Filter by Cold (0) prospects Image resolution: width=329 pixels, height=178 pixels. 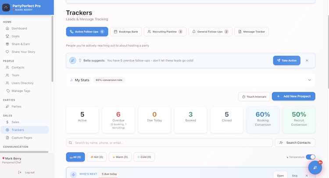pos(144,157)
